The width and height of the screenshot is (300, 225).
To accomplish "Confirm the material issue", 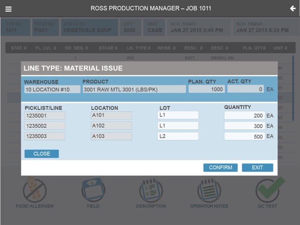I will pos(220,168).
